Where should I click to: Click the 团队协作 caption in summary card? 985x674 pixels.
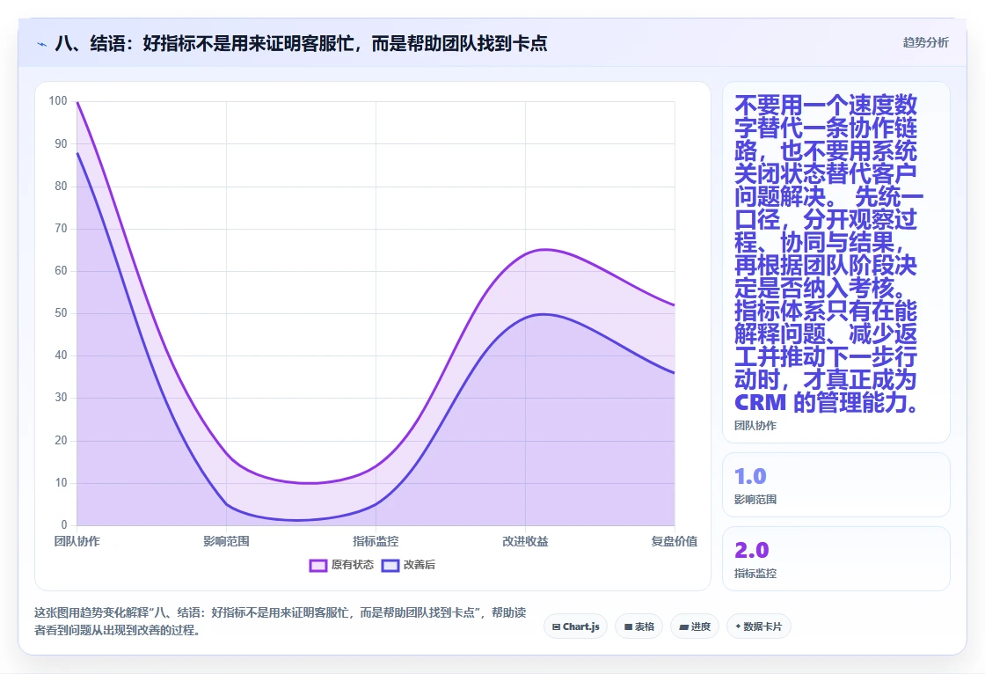pyautogui.click(x=755, y=426)
